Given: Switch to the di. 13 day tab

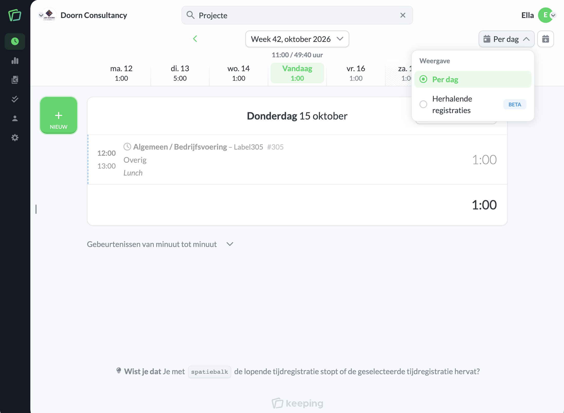Looking at the screenshot, I should tap(180, 73).
